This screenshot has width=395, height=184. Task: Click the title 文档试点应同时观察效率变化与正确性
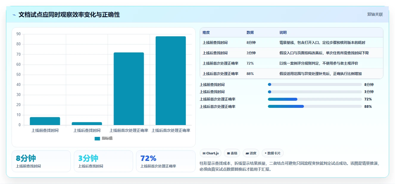click(x=69, y=15)
